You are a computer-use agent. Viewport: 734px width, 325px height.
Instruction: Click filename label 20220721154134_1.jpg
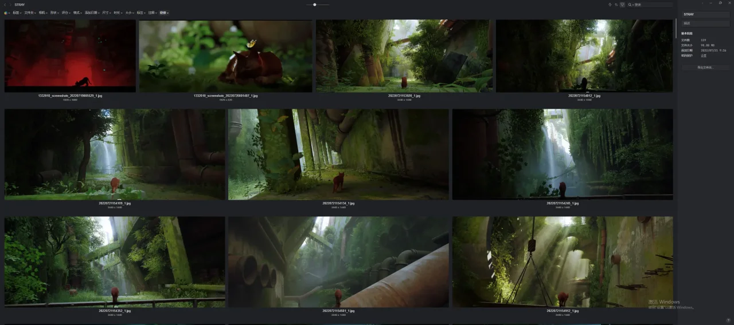point(338,203)
